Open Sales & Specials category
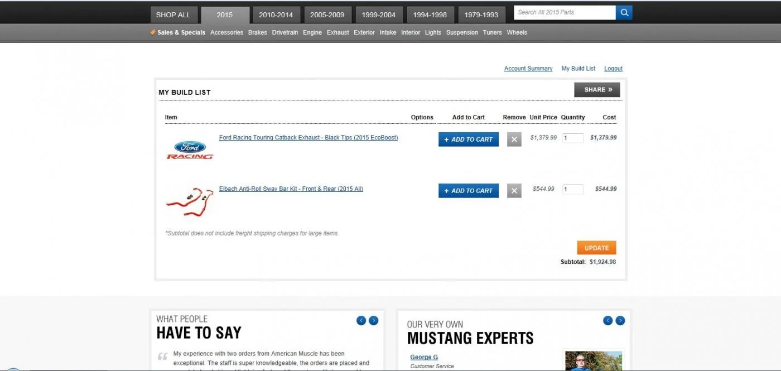The image size is (781, 371). [178, 32]
